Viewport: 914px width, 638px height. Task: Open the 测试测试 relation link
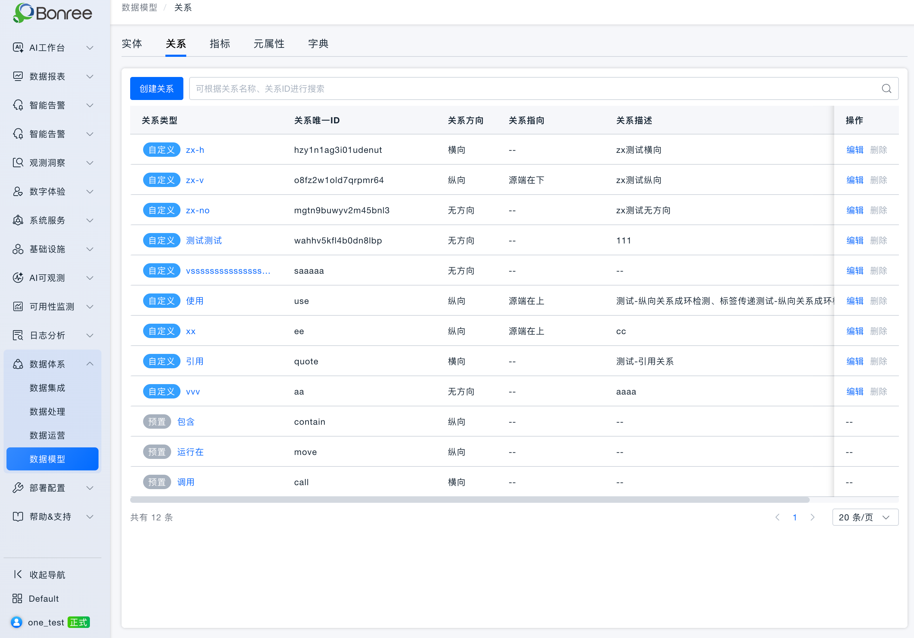pos(204,241)
